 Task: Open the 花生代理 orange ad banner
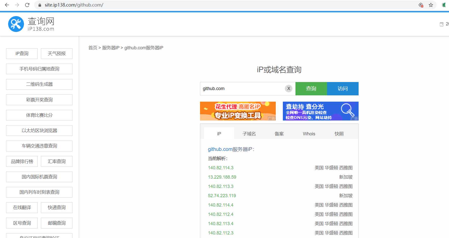(x=238, y=111)
